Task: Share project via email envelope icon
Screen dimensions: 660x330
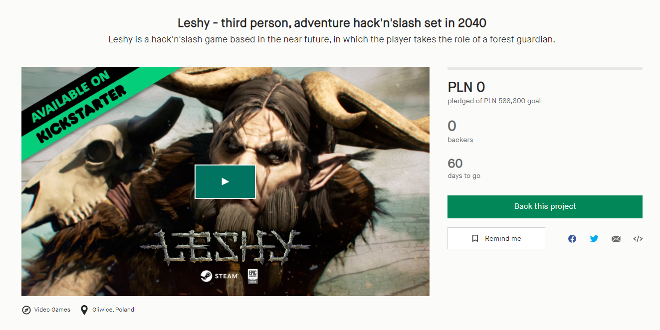Action: pos(616,239)
